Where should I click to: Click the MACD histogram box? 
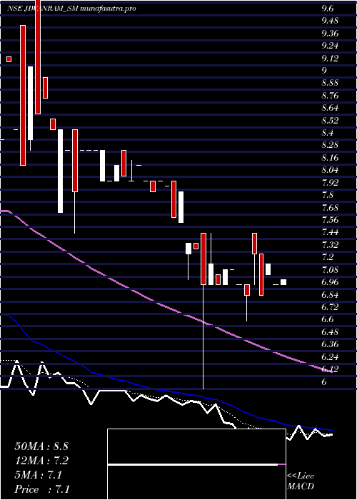tap(196, 464)
